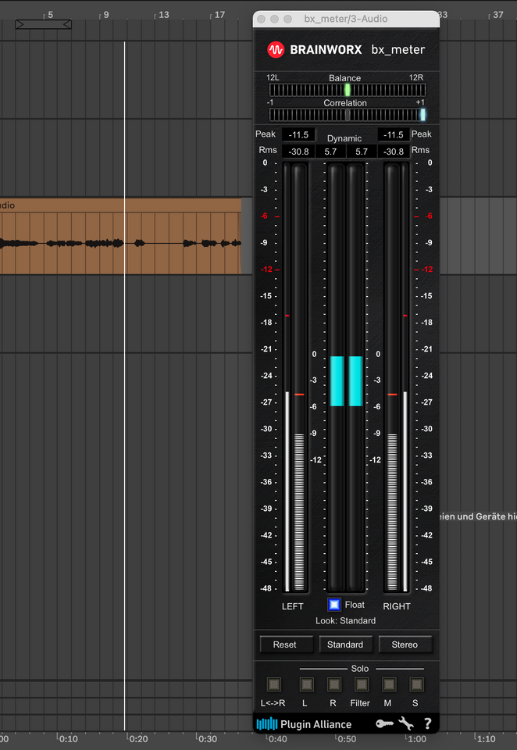Viewport: 517px width, 750px height.
Task: Click the Balance meter bar
Action: pyautogui.click(x=348, y=90)
